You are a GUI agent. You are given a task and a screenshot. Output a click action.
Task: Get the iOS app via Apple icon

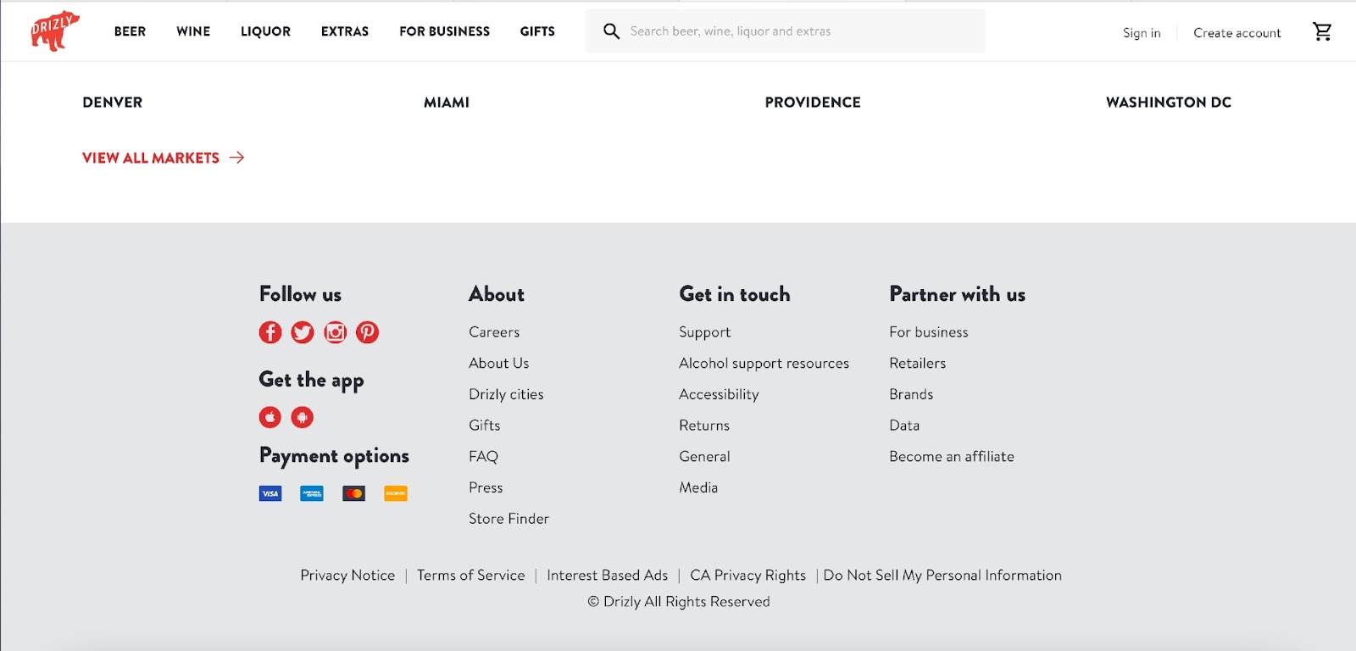click(x=270, y=417)
